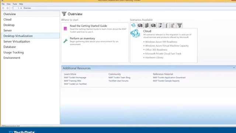Screen dimensions: 236x133
Task: Start Perform an inventory
Action: click(82, 38)
